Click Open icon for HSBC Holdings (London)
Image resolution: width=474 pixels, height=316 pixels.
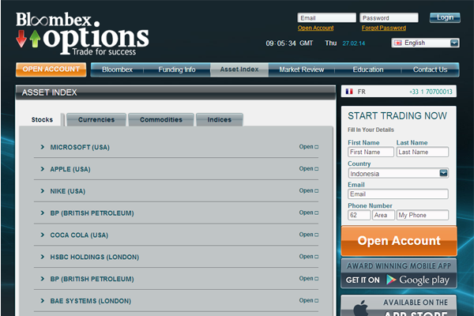[x=317, y=257]
